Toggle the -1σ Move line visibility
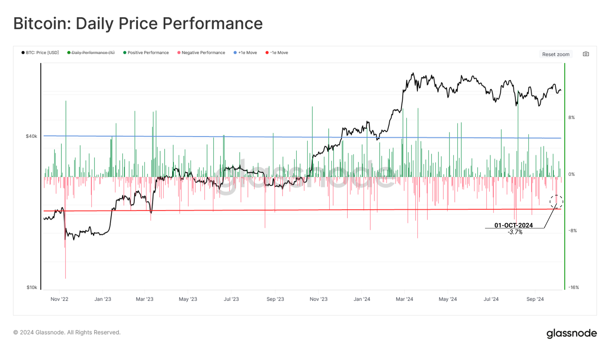The width and height of the screenshot is (610, 352). pyautogui.click(x=277, y=53)
